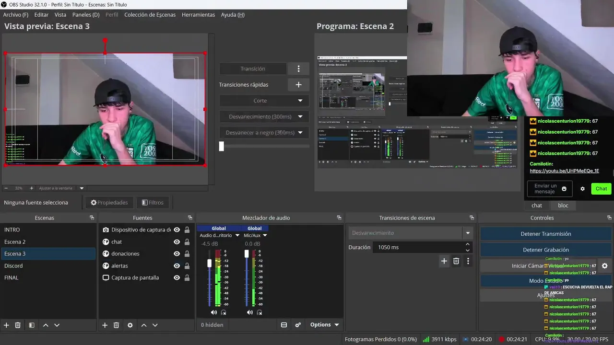Add a scene transition with the plus icon
Viewport: 614px width, 345px height.
coord(444,261)
